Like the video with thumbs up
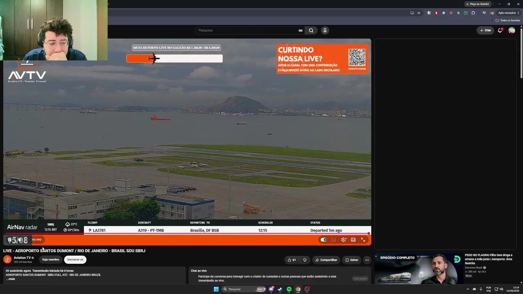Screen dimensions: 523x294 [292, 260]
